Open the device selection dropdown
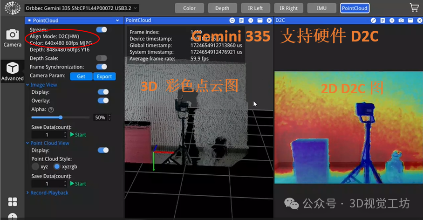Image resolution: width=423 pixels, height=220 pixels. pyautogui.click(x=82, y=8)
